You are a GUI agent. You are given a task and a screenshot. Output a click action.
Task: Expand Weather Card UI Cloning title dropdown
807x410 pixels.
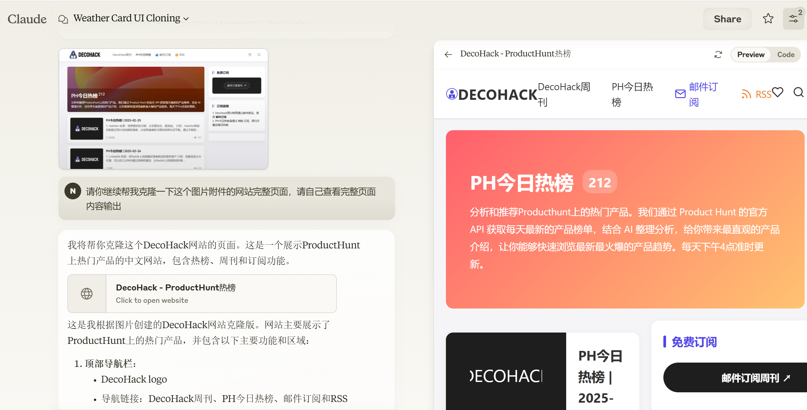186,19
